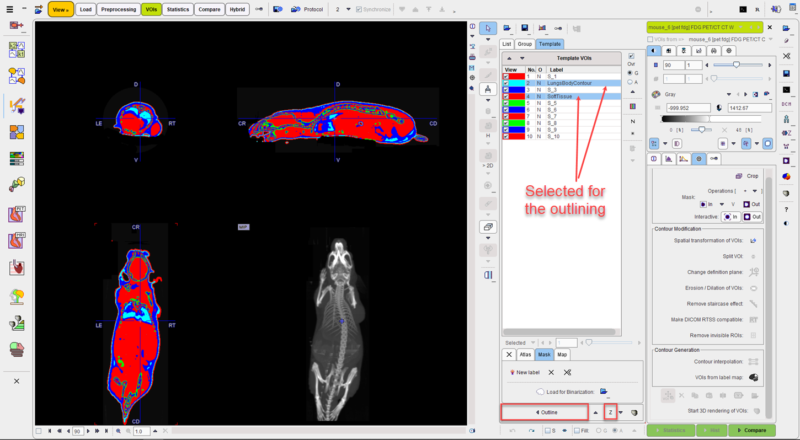
Task: Click the gray color table palette icon
Action: 656,94
